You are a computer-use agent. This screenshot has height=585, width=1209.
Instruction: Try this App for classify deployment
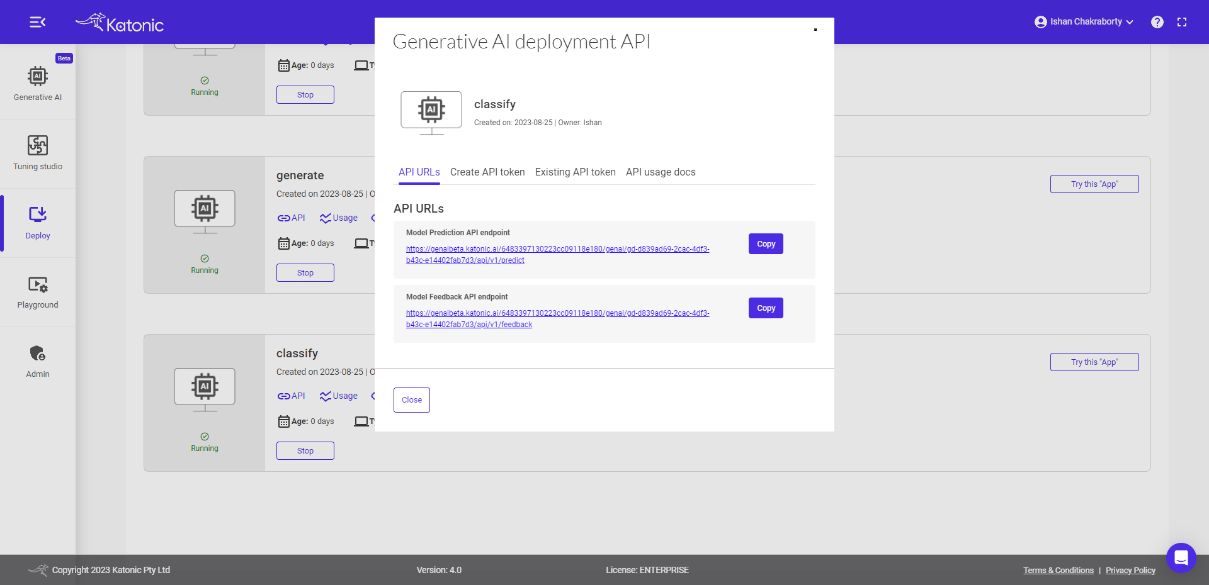pyautogui.click(x=1094, y=362)
